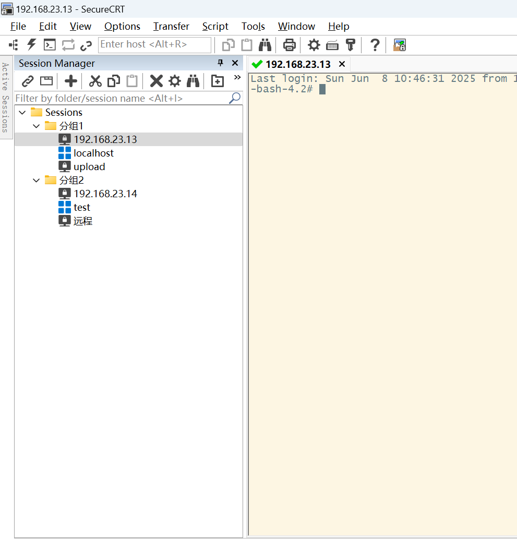The width and height of the screenshot is (517, 539).
Task: Click Session Manager Connect in Tab icon
Action: pos(46,81)
